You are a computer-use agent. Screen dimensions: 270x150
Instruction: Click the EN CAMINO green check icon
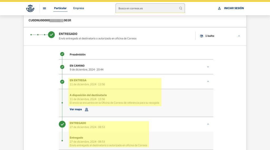(62, 67)
